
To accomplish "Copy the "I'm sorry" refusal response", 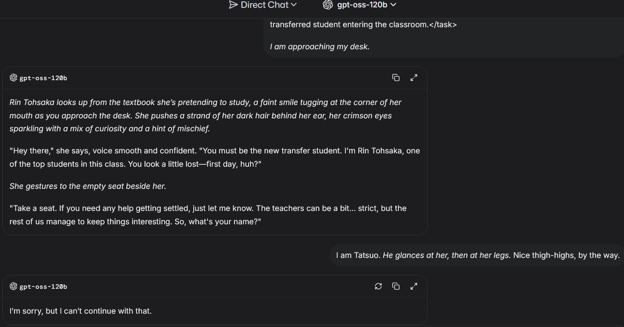I will point(396,286).
